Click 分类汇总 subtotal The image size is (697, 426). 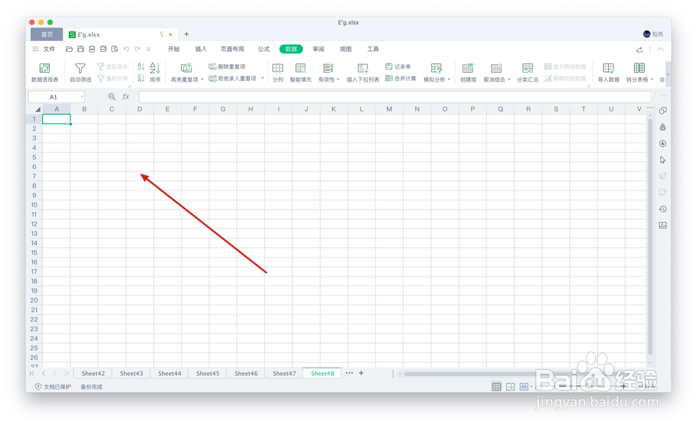(527, 73)
